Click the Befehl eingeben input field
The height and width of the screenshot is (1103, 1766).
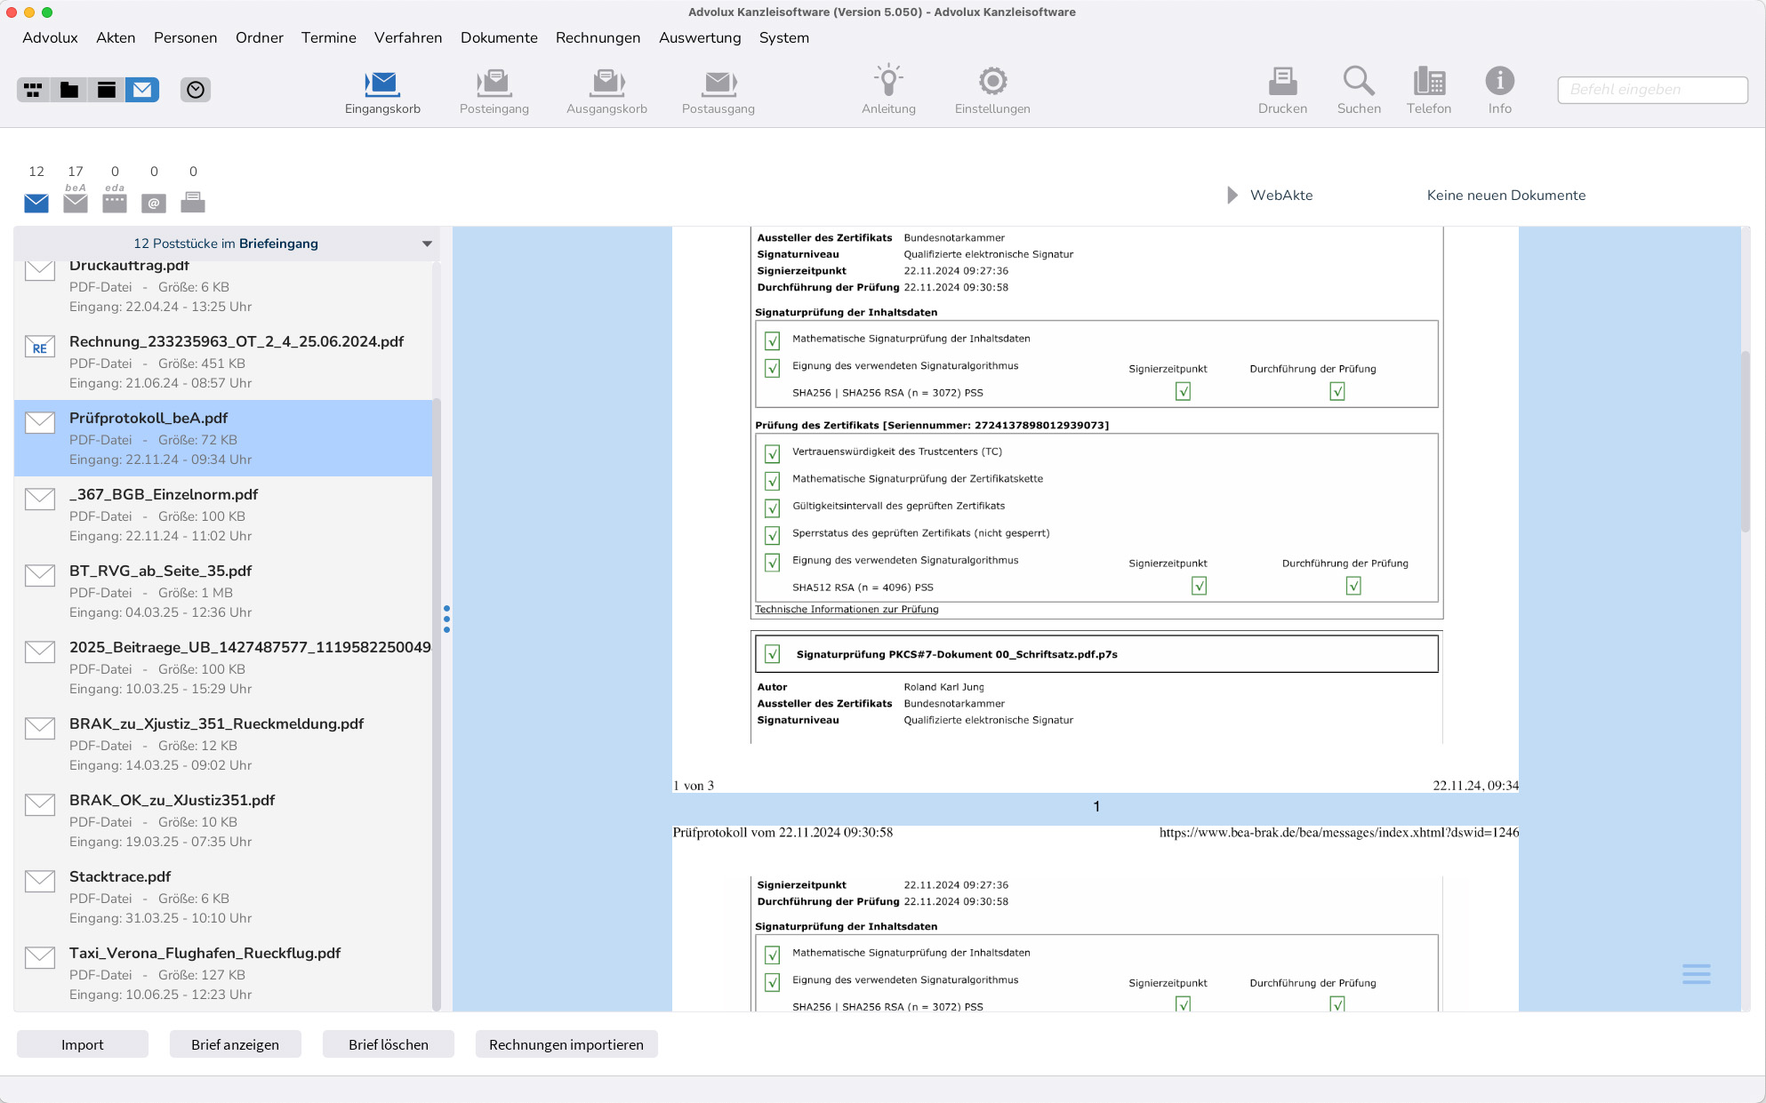[x=1652, y=90]
